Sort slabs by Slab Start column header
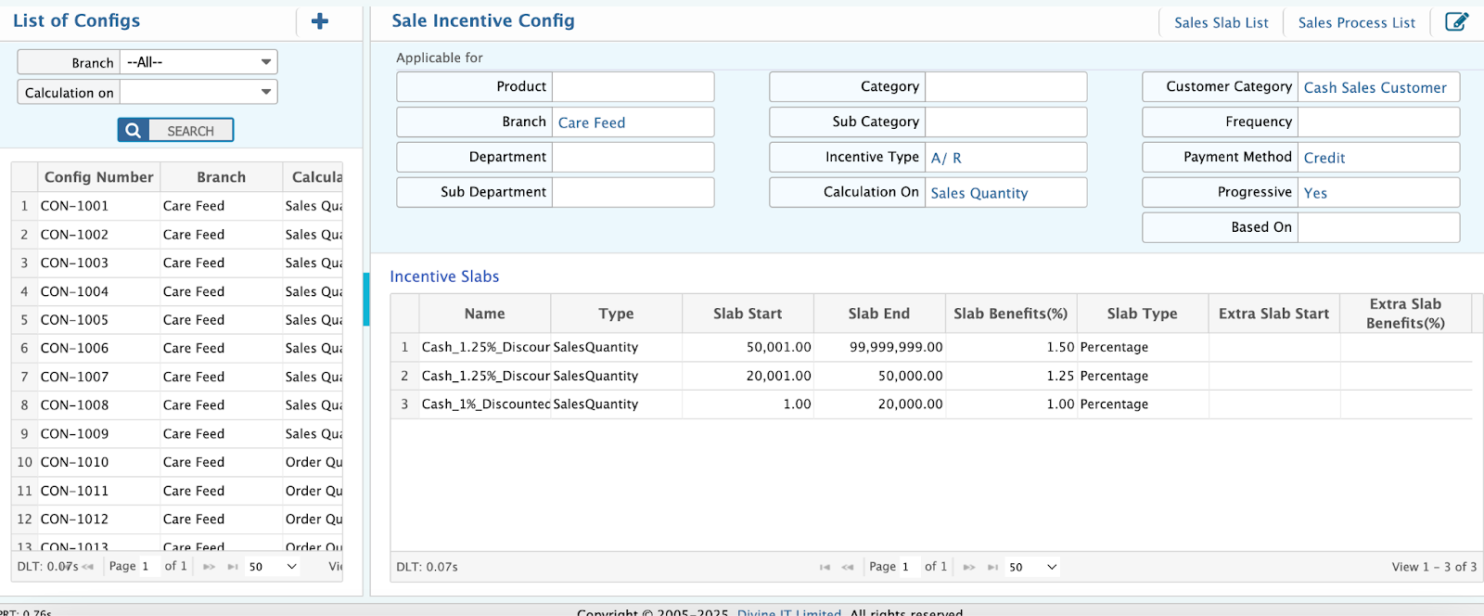This screenshot has height=616, width=1484. pos(748,314)
